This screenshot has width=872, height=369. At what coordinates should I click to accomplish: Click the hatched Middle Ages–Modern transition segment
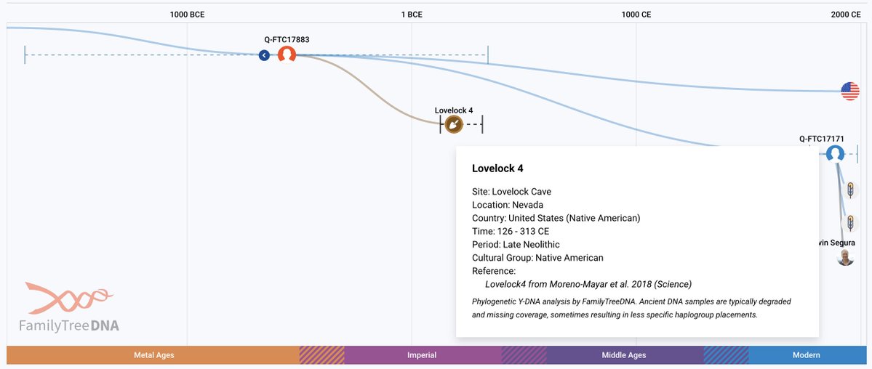726,355
